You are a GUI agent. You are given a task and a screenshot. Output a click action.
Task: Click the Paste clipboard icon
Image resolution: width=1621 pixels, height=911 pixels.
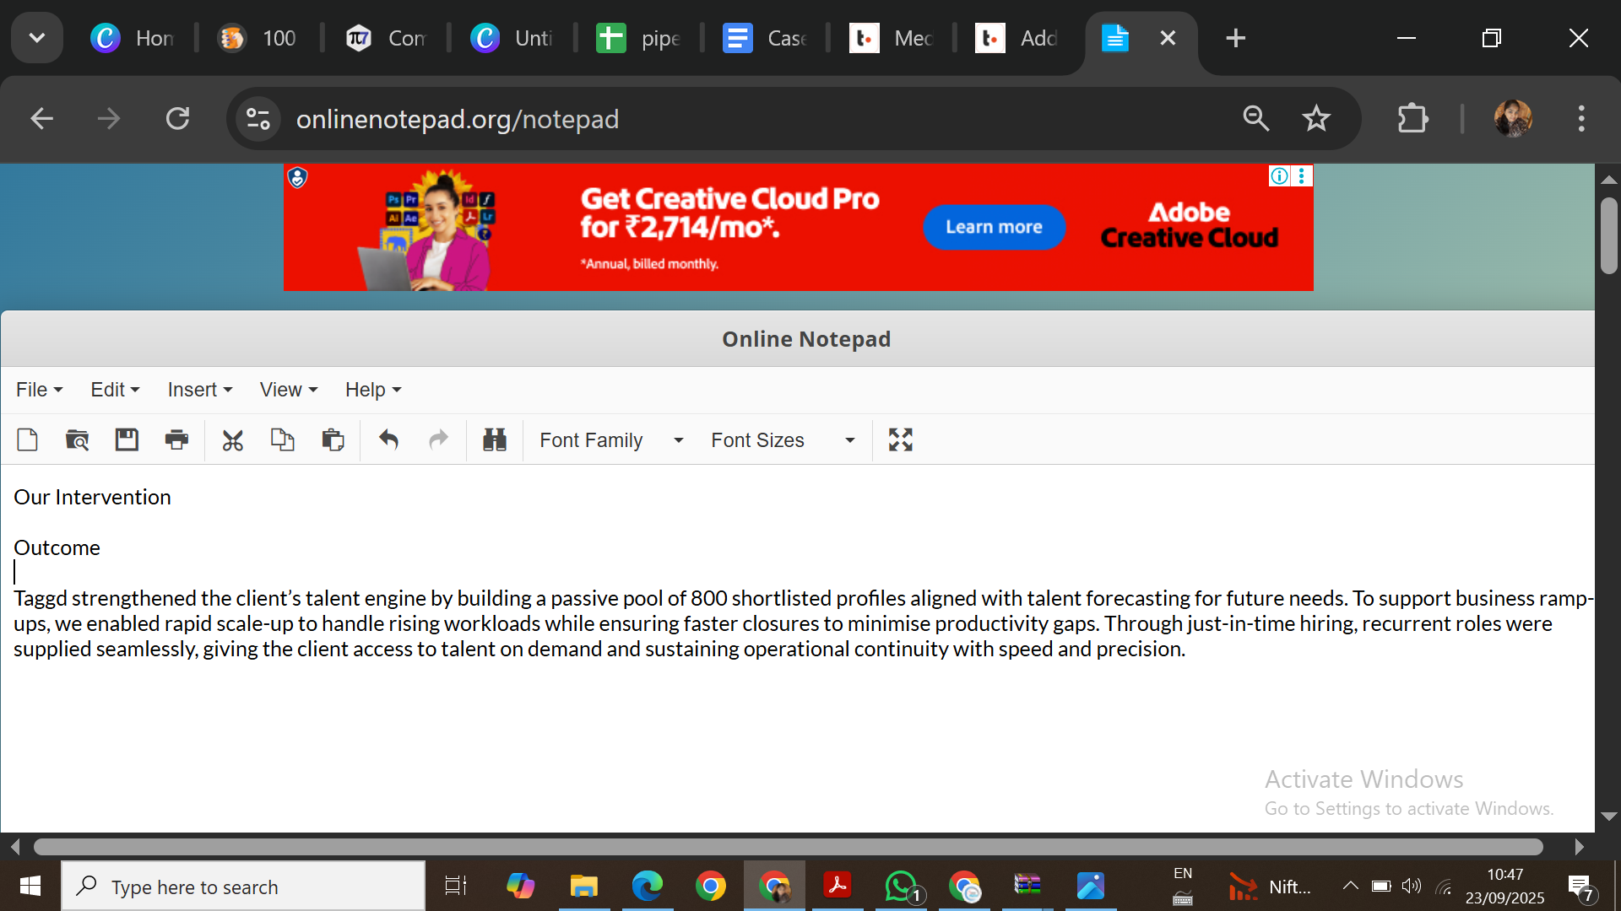click(x=333, y=439)
